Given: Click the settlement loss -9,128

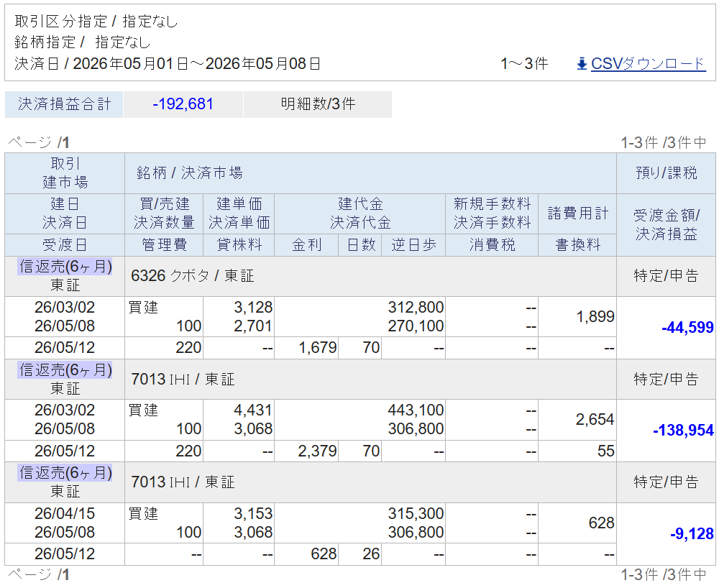Looking at the screenshot, I should click(692, 534).
